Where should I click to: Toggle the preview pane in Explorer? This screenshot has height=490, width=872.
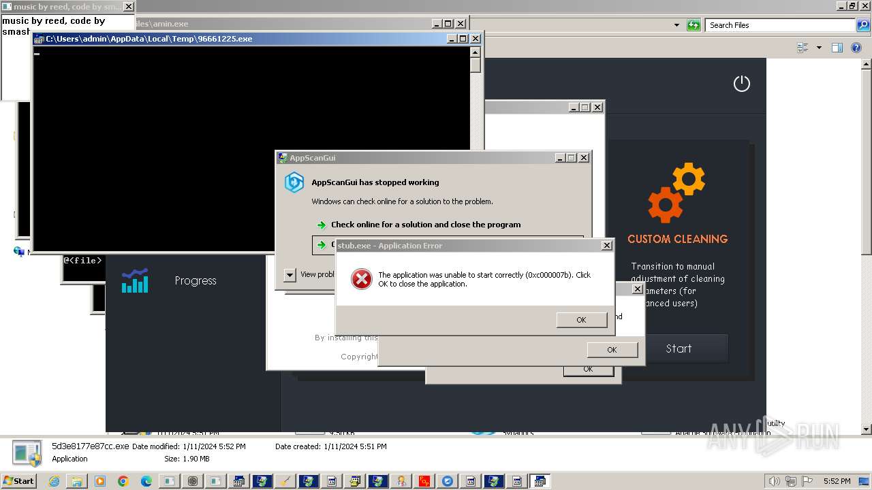(x=837, y=48)
